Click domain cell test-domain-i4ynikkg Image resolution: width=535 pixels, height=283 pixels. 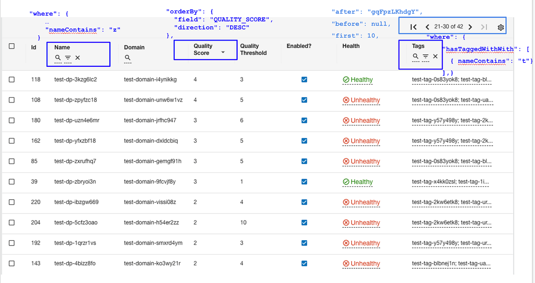[150, 79]
